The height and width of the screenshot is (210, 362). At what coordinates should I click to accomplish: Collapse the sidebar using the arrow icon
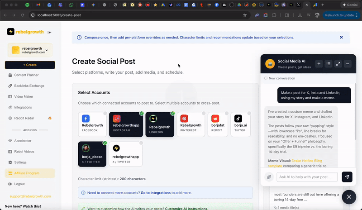click(49, 32)
